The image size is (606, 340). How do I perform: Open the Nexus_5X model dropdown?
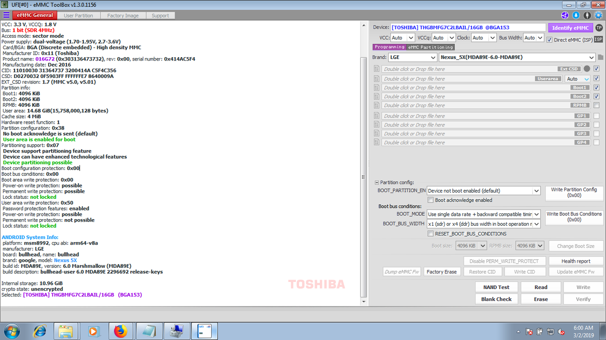(x=517, y=57)
